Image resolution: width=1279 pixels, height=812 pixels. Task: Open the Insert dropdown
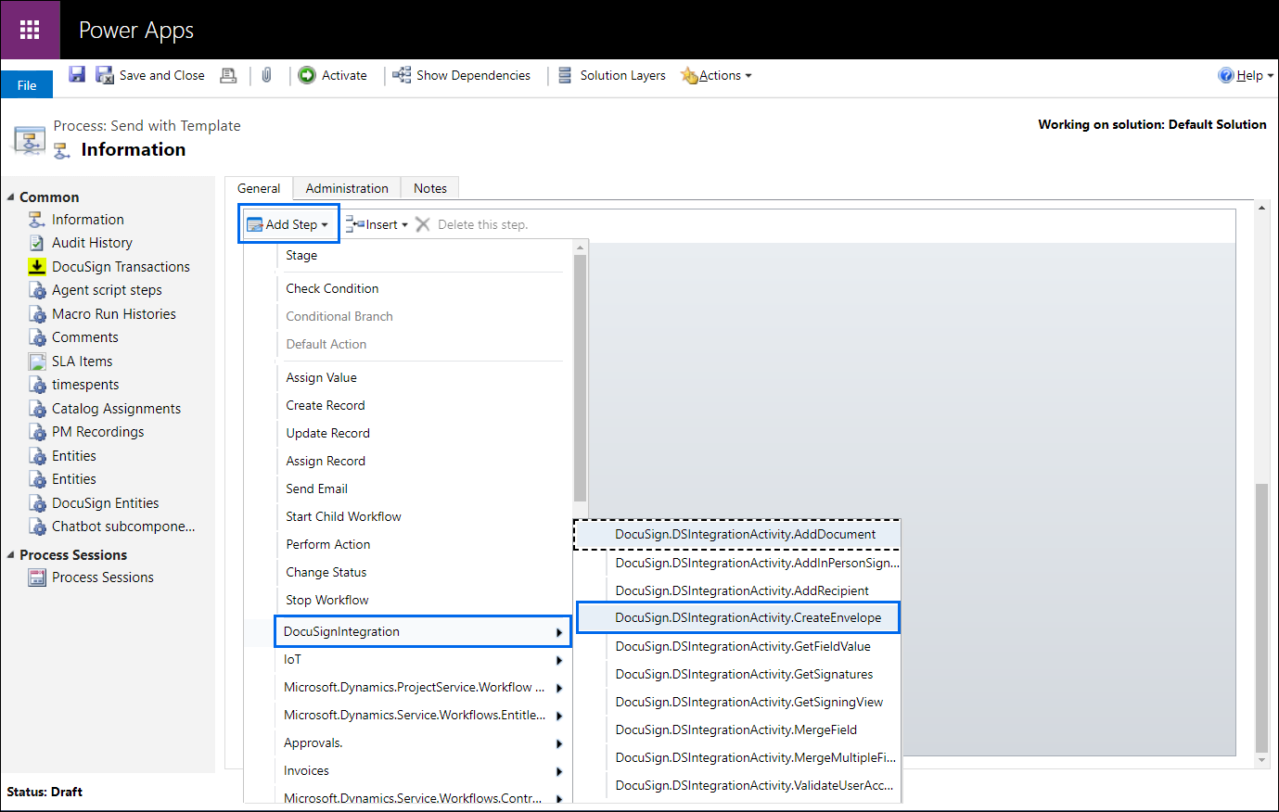tap(377, 224)
